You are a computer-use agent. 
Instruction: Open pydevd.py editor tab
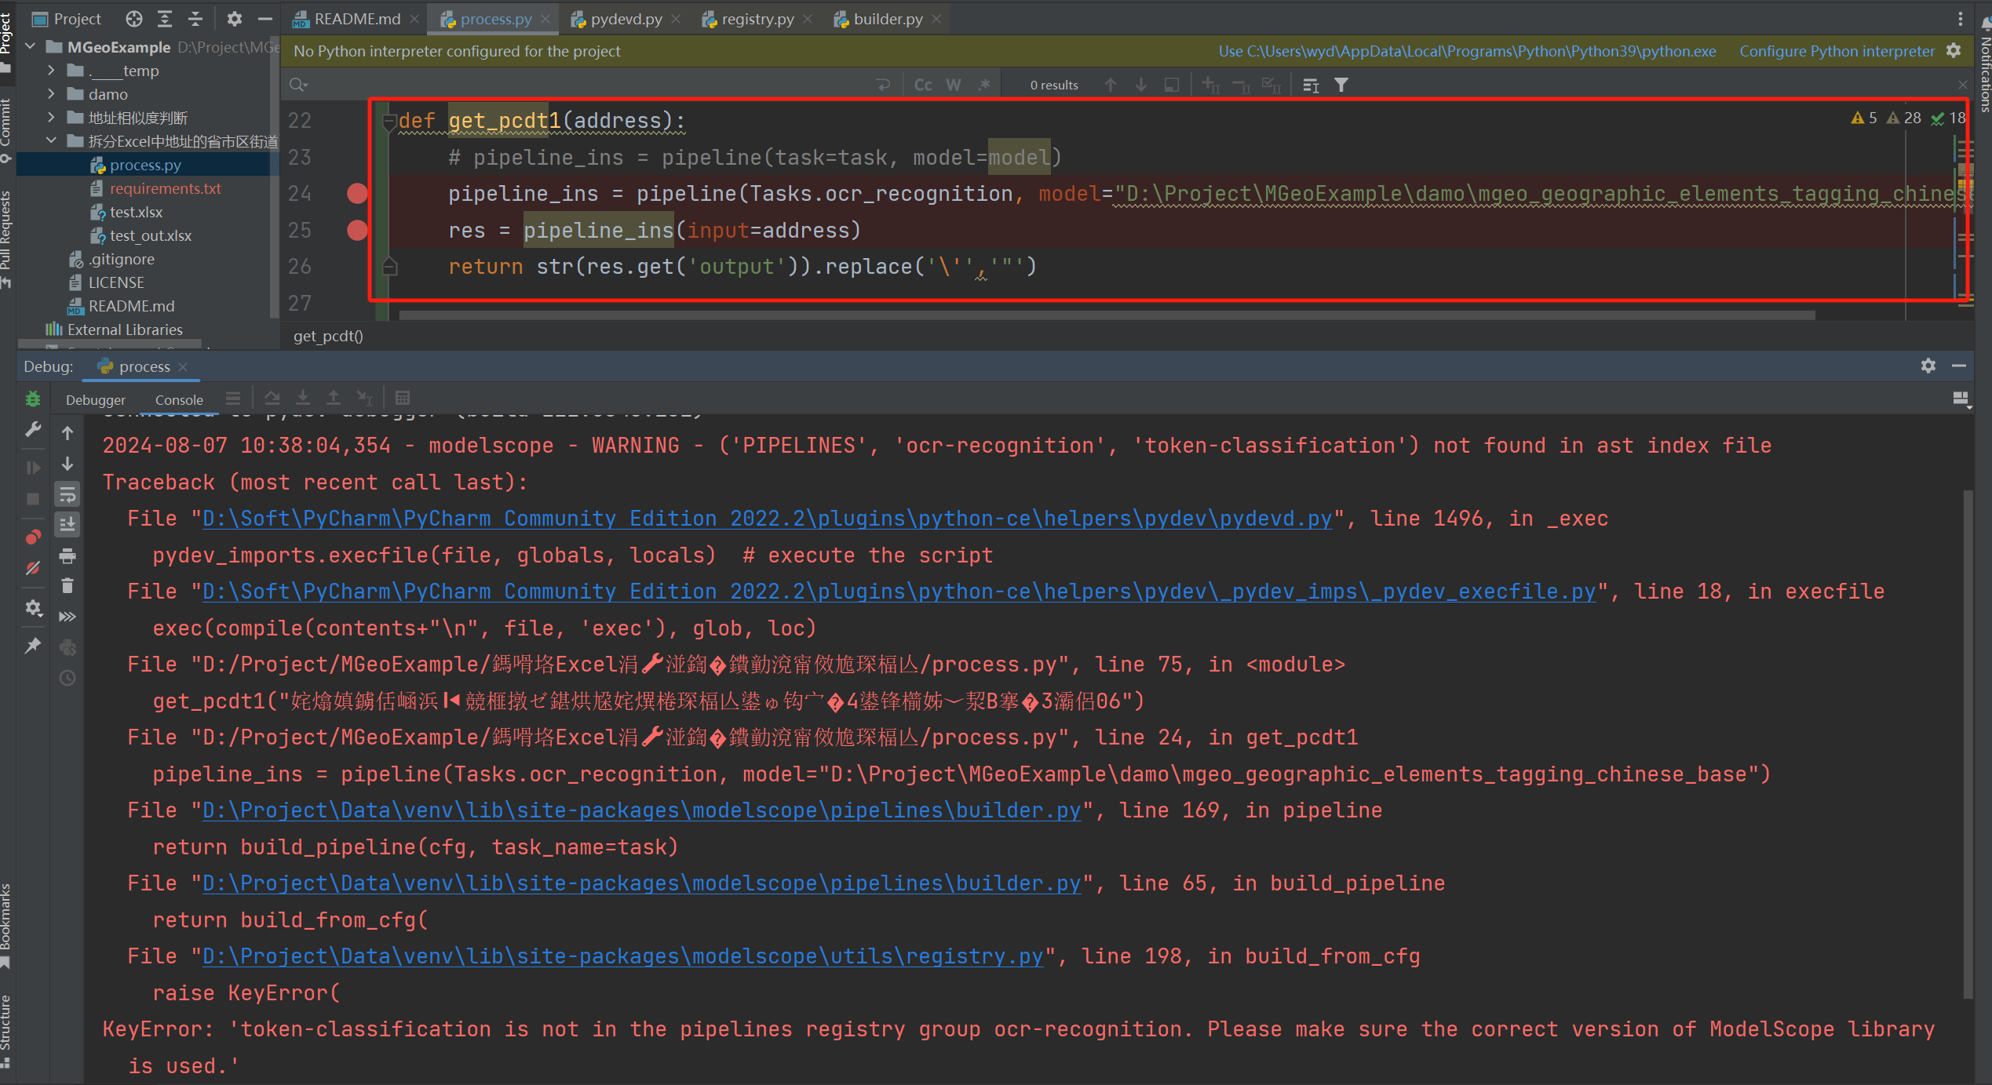626,18
